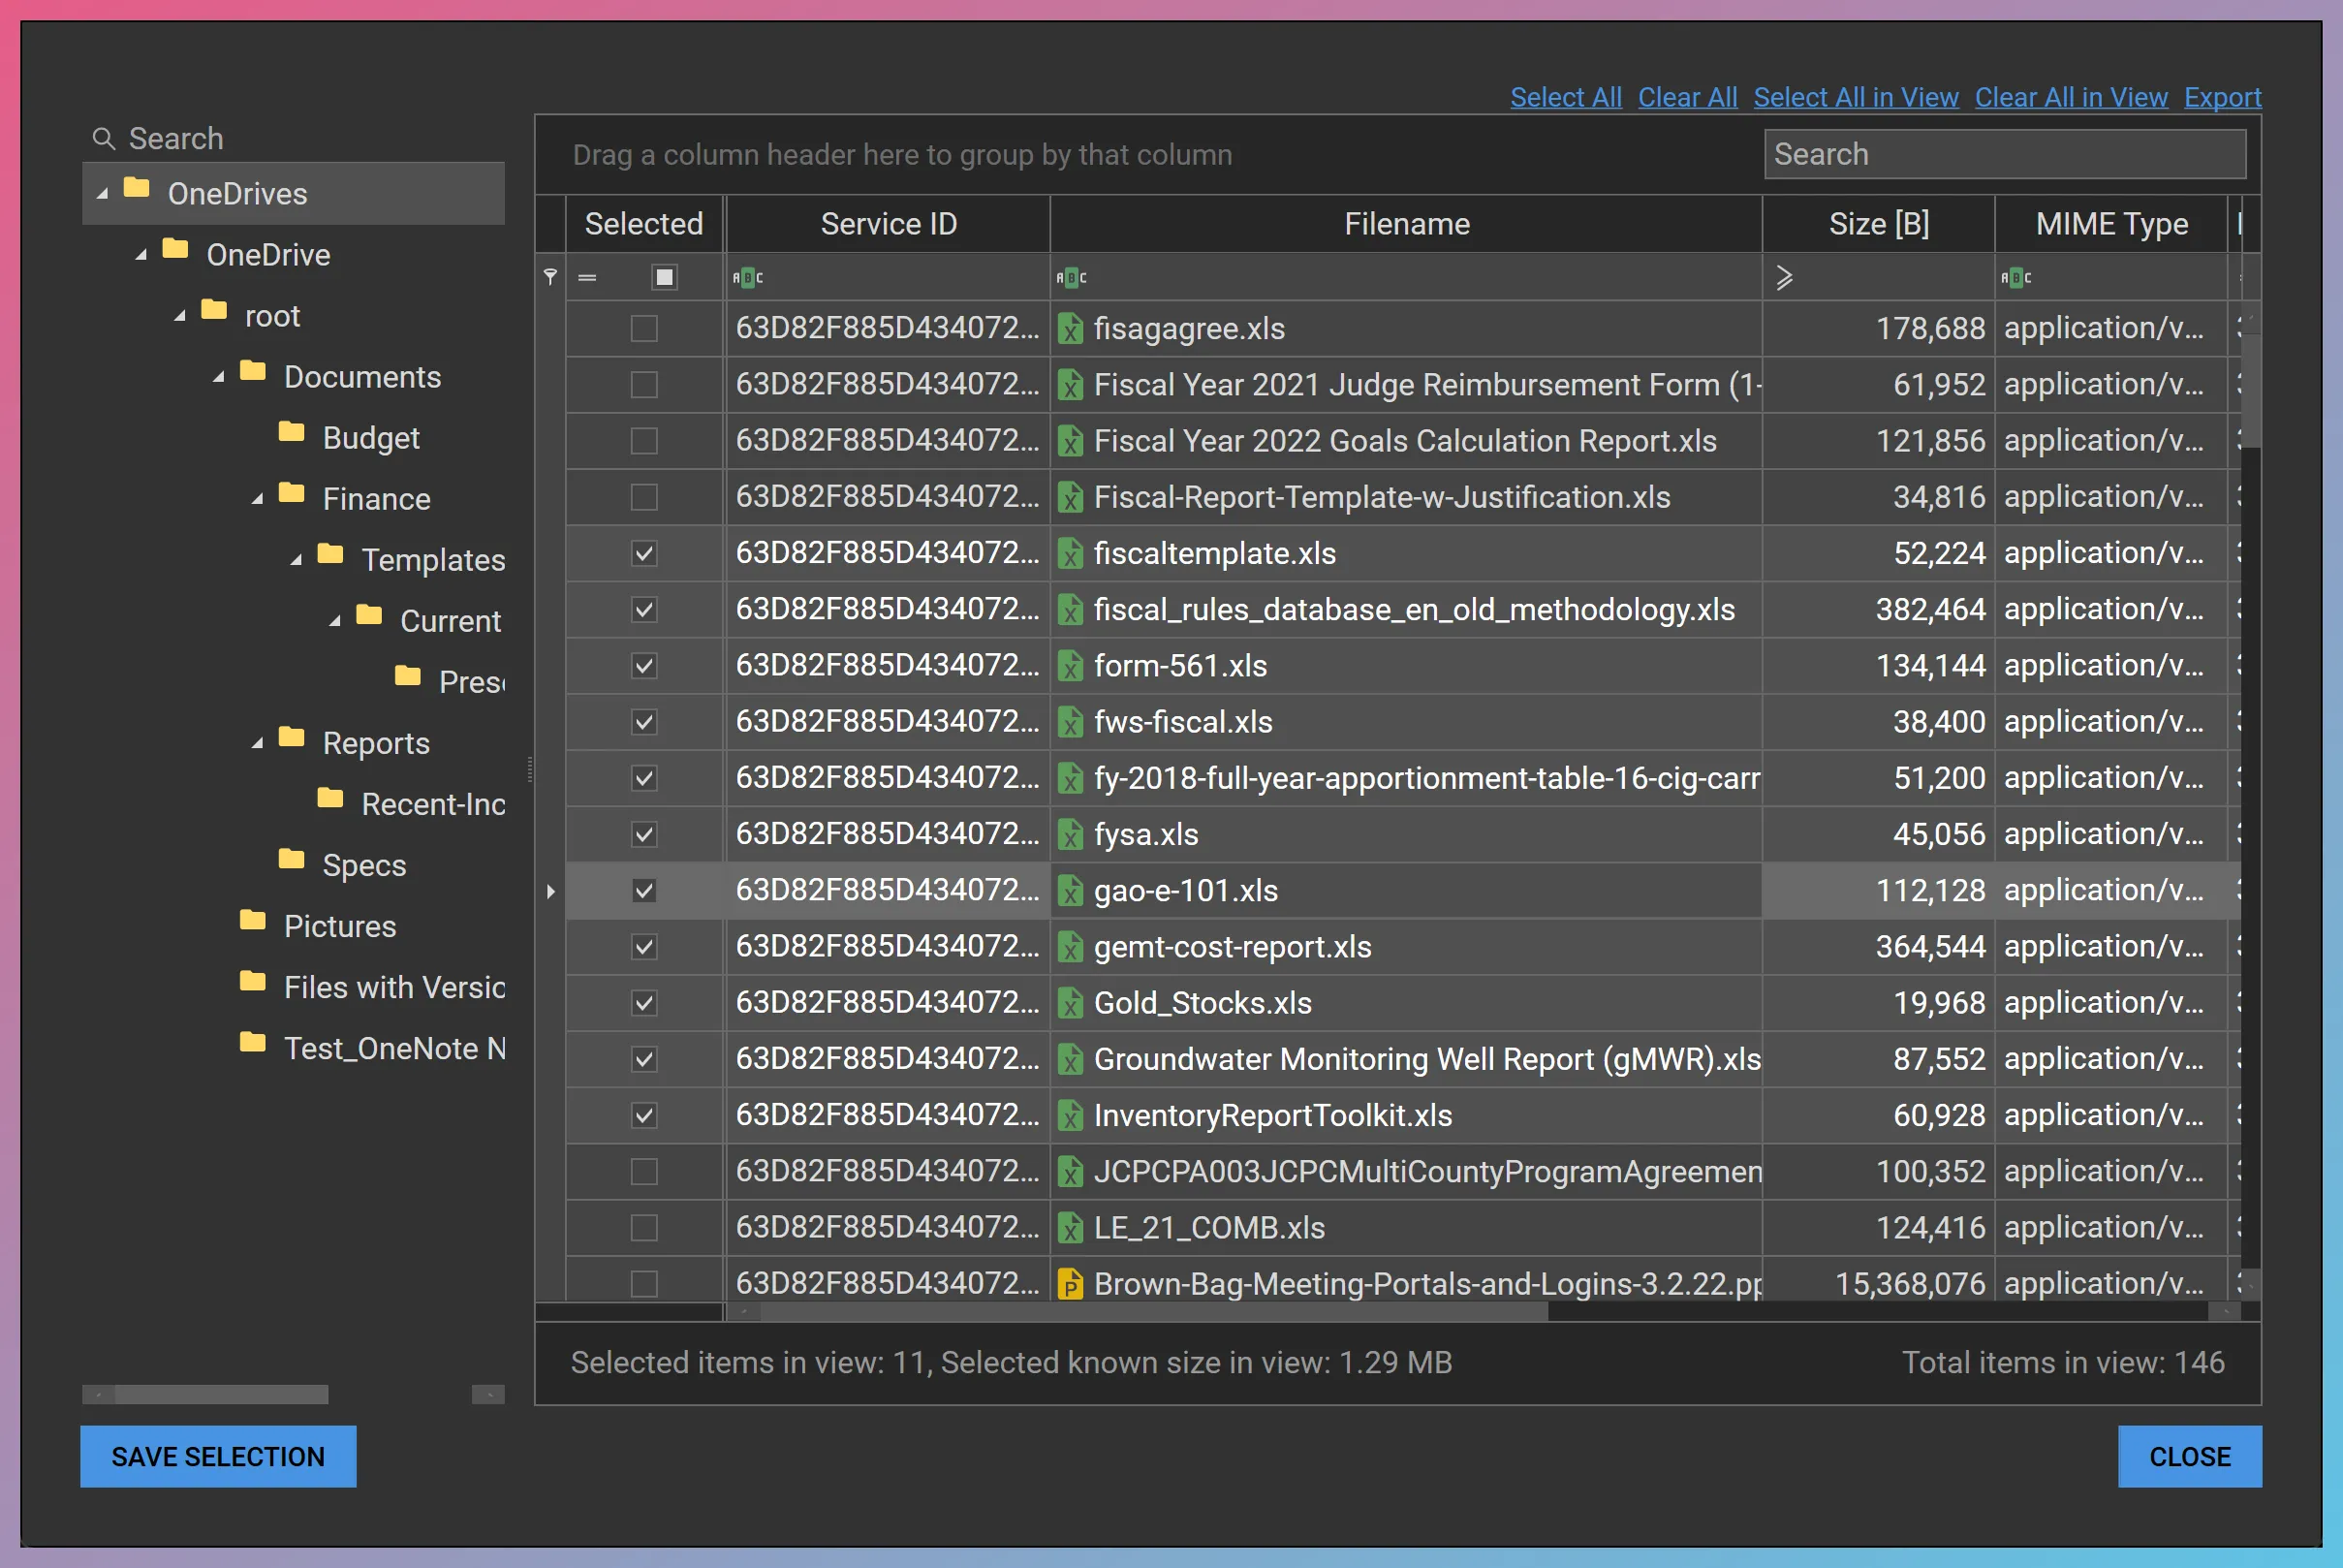
Task: Click Excel icon of form-561.xls
Action: click(1071, 665)
